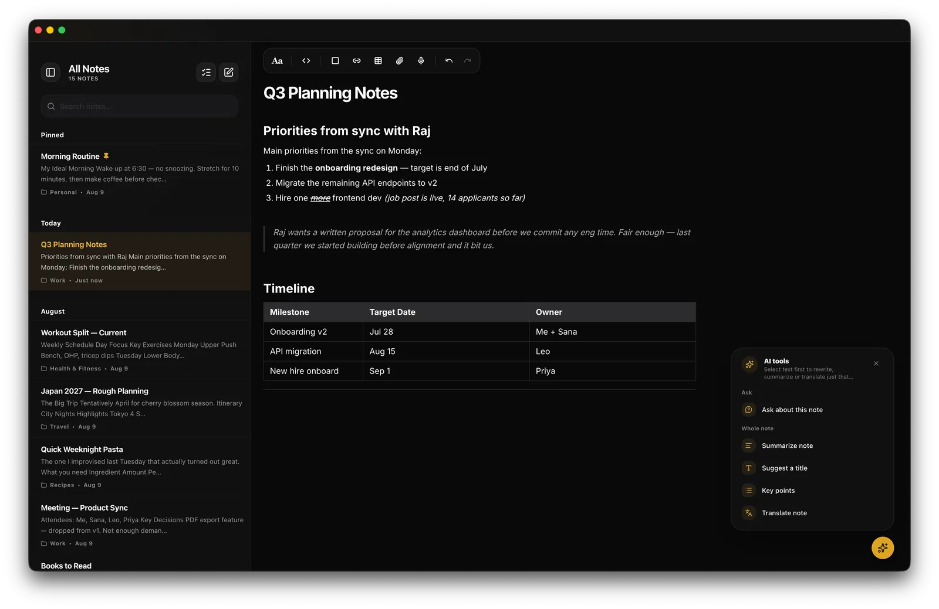Open the checklist view icon beside All Notes
Viewport: 939px width, 609px height.
(x=206, y=72)
